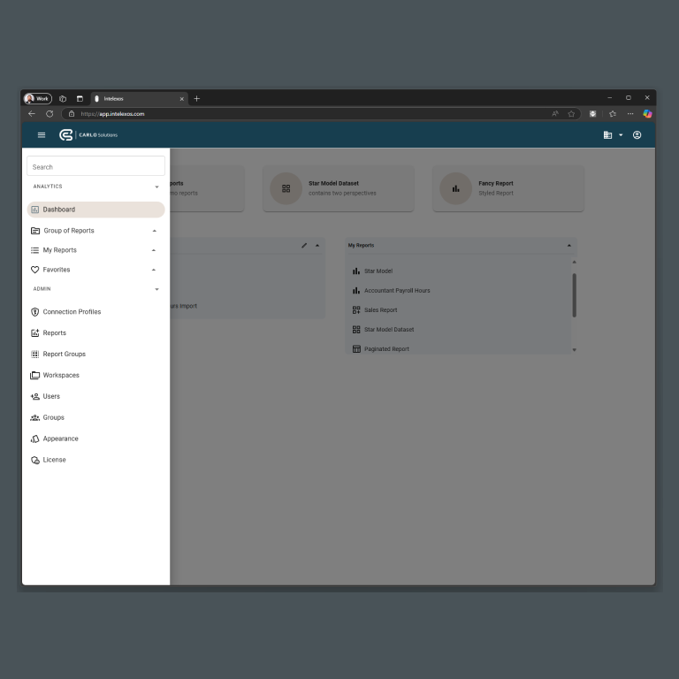The height and width of the screenshot is (679, 679).
Task: Expand the workspace selector dropdown arrow
Action: 621,135
